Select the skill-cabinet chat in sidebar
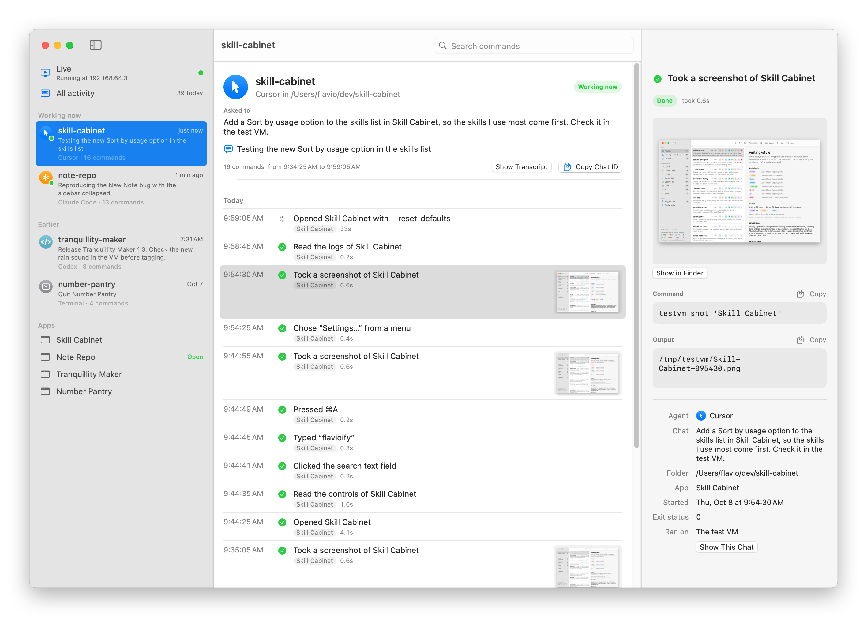The height and width of the screenshot is (617, 867). tap(121, 144)
